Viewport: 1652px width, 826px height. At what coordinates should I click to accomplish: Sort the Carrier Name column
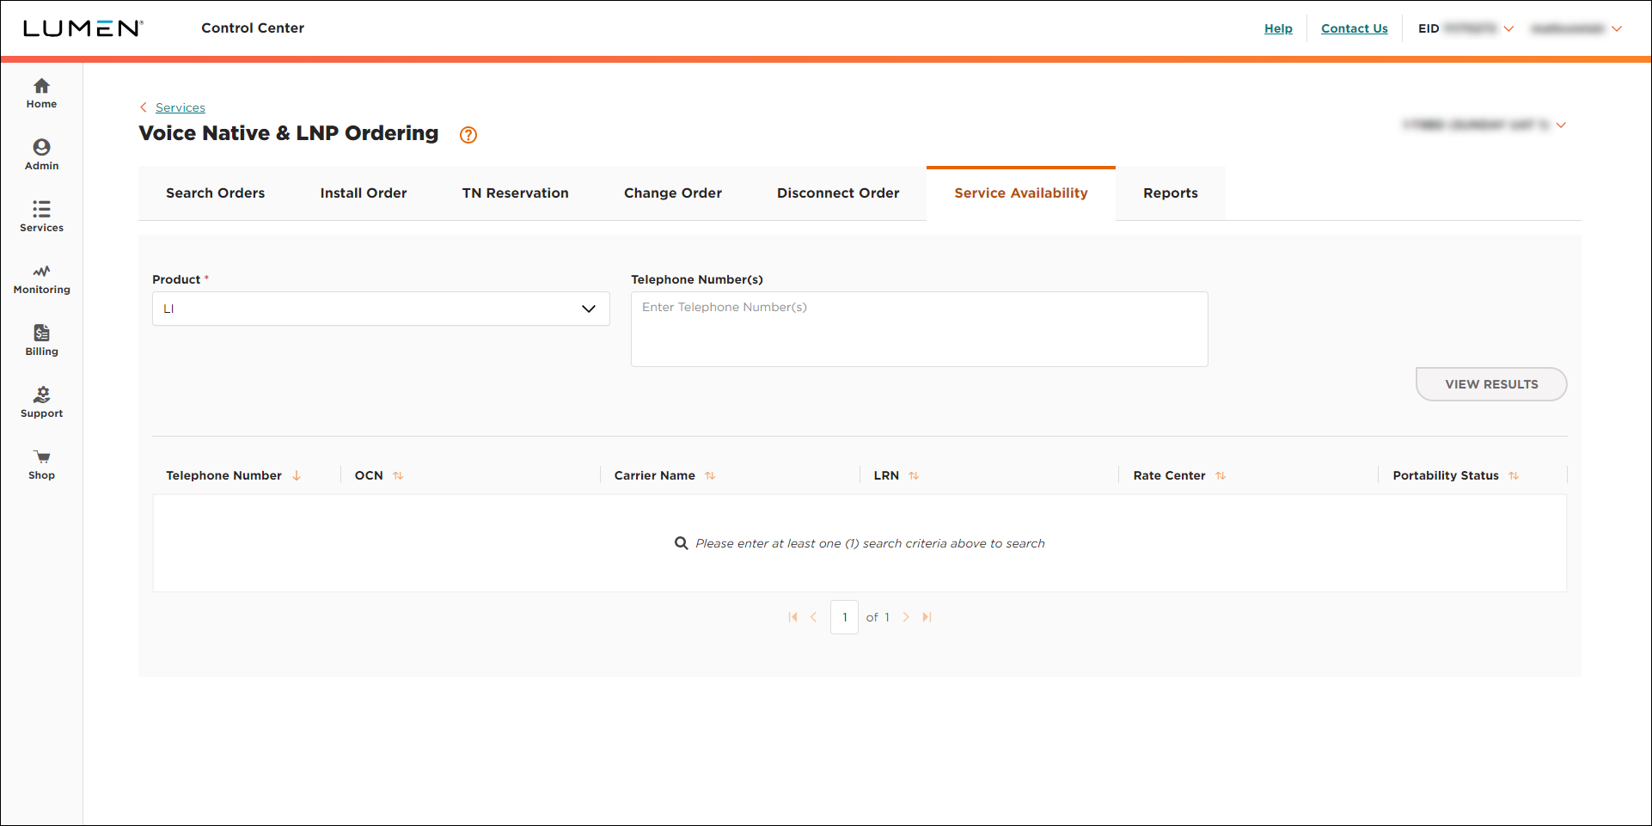710,475
